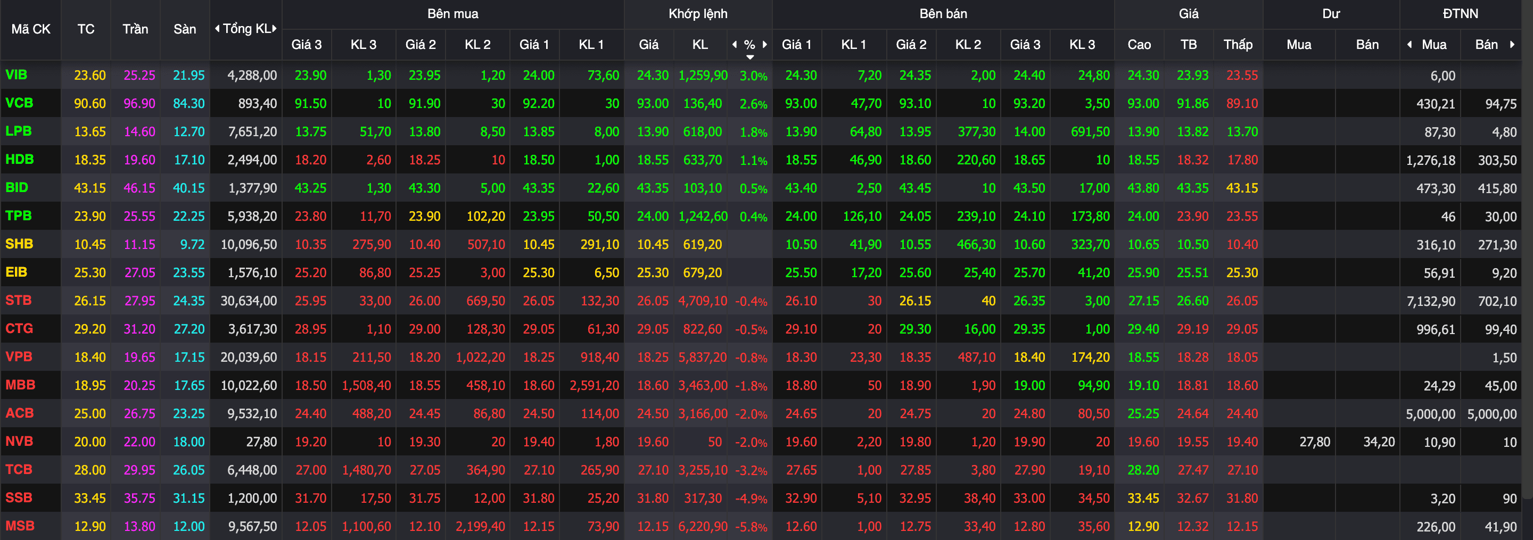Click BID's matched volume 103,10
1533x540 pixels.
tap(702, 188)
